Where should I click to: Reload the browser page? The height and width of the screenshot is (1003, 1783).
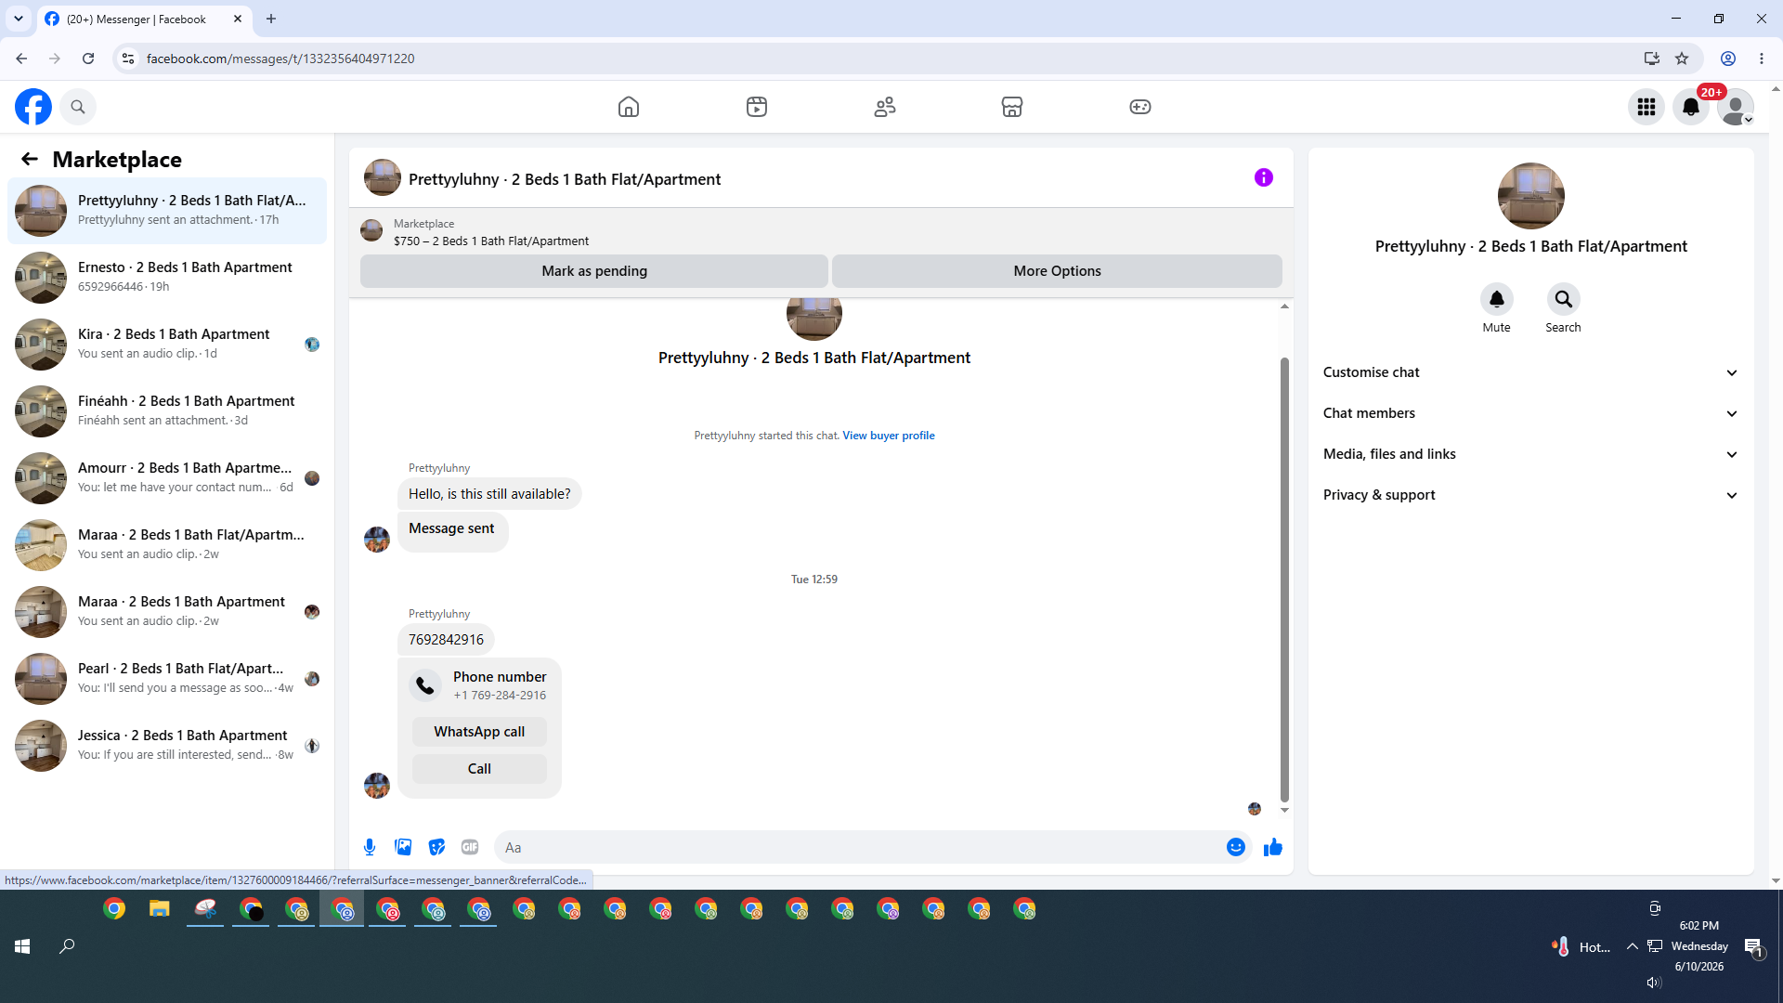click(88, 59)
